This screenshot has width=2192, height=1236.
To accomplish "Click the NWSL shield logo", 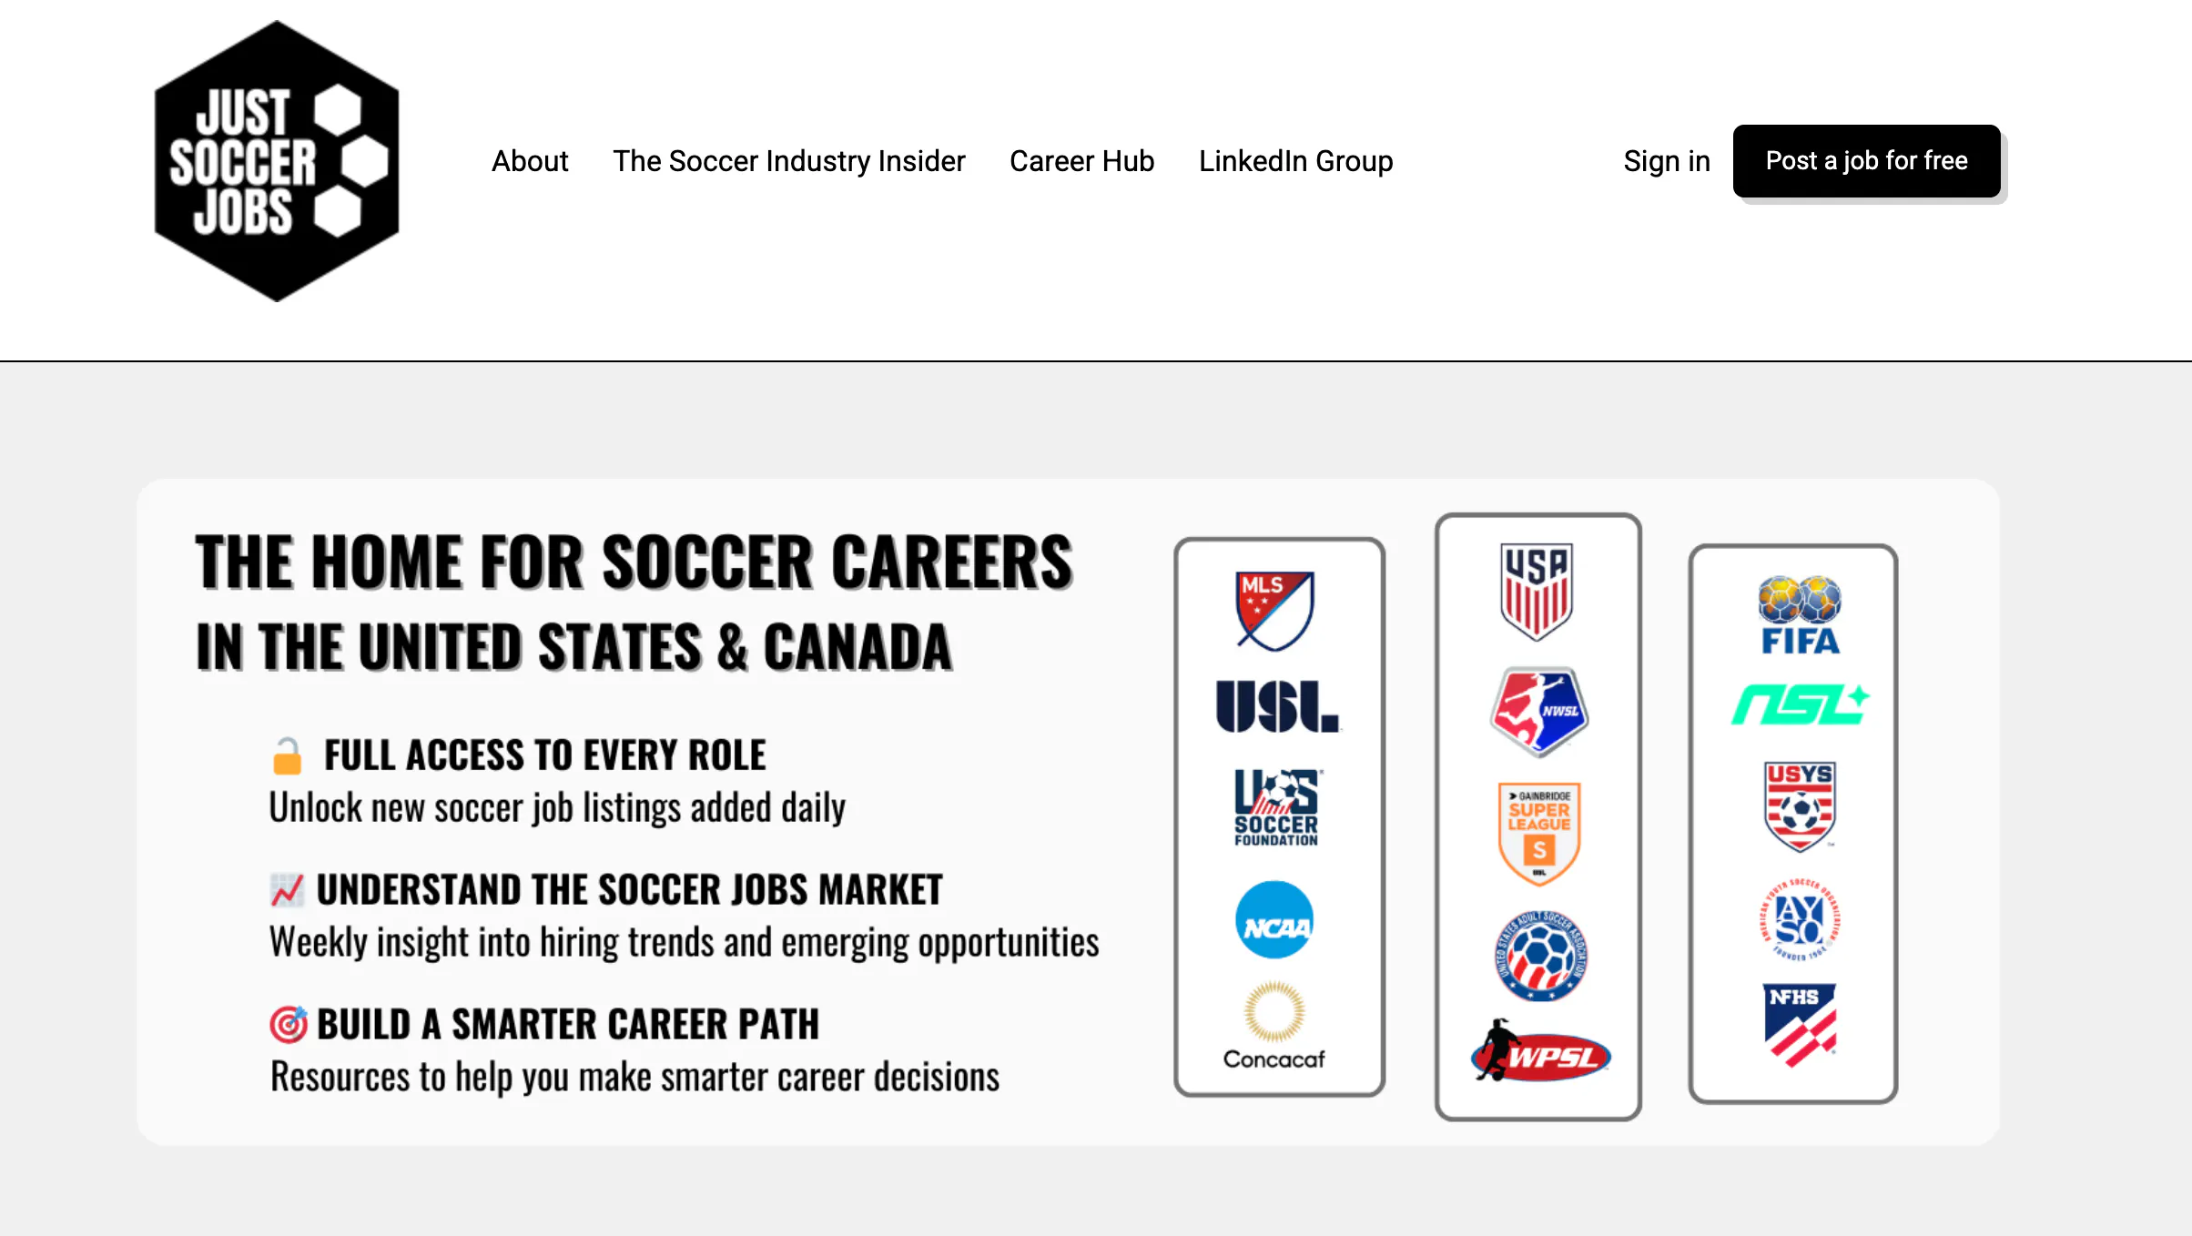I will click(1539, 712).
